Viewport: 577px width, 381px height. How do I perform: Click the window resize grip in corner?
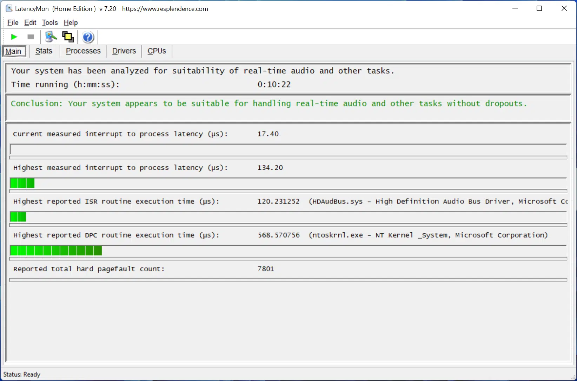573,377
